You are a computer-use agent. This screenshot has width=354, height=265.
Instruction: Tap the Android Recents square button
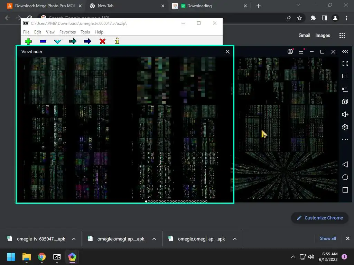click(x=345, y=190)
